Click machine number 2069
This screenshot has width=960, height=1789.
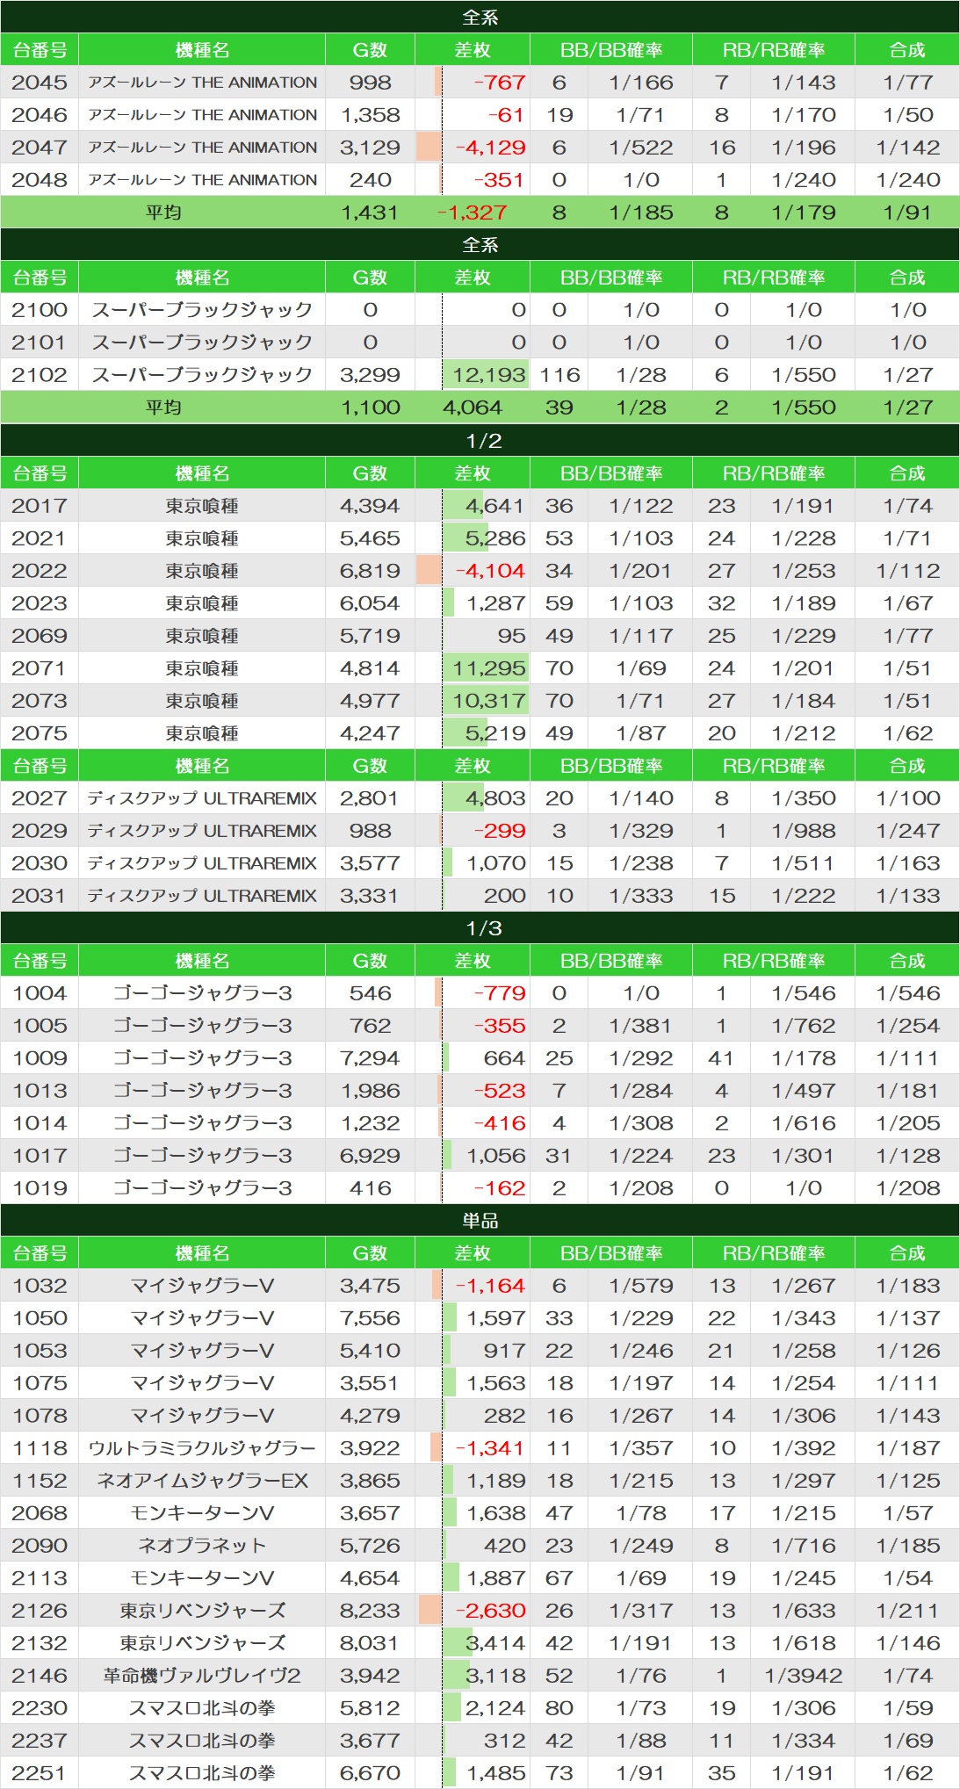click(x=40, y=636)
